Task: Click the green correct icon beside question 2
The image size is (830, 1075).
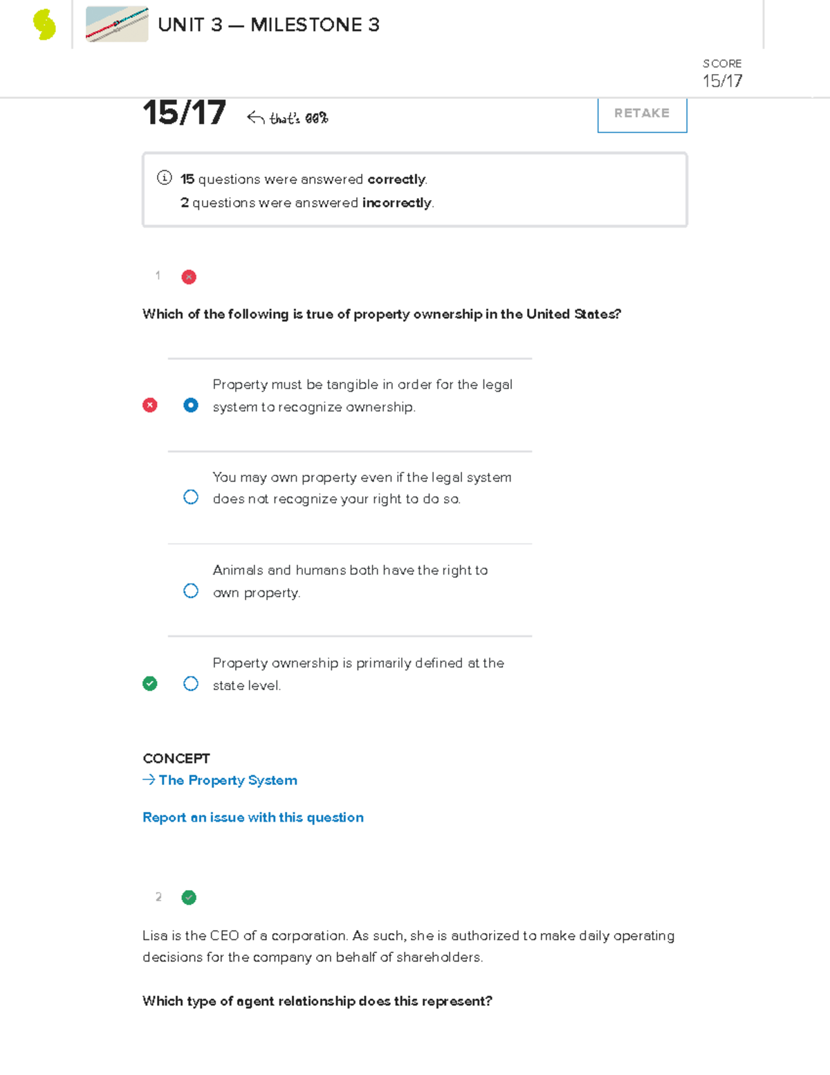Action: pos(189,898)
